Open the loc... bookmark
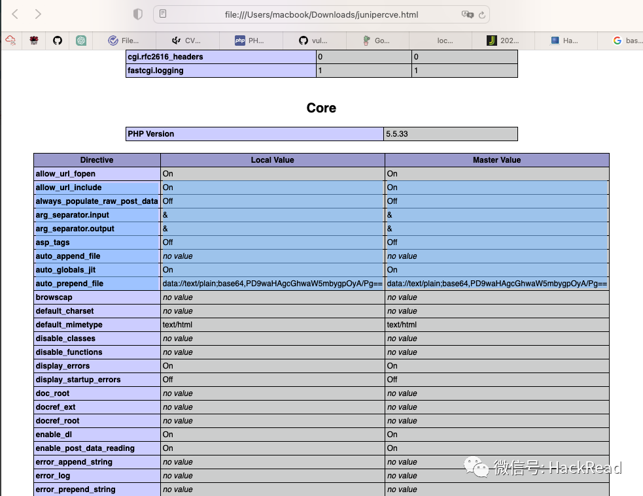 445,41
